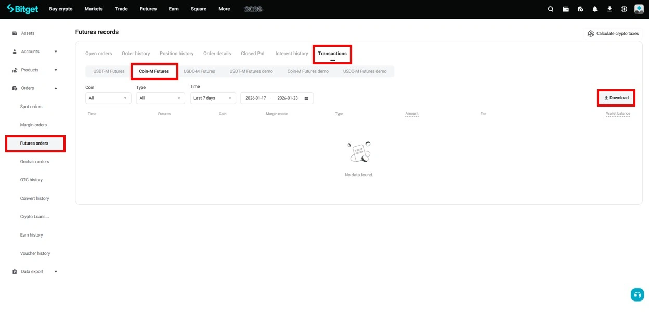Click the Download button
Viewport: 649px width, 314px height.
point(616,98)
